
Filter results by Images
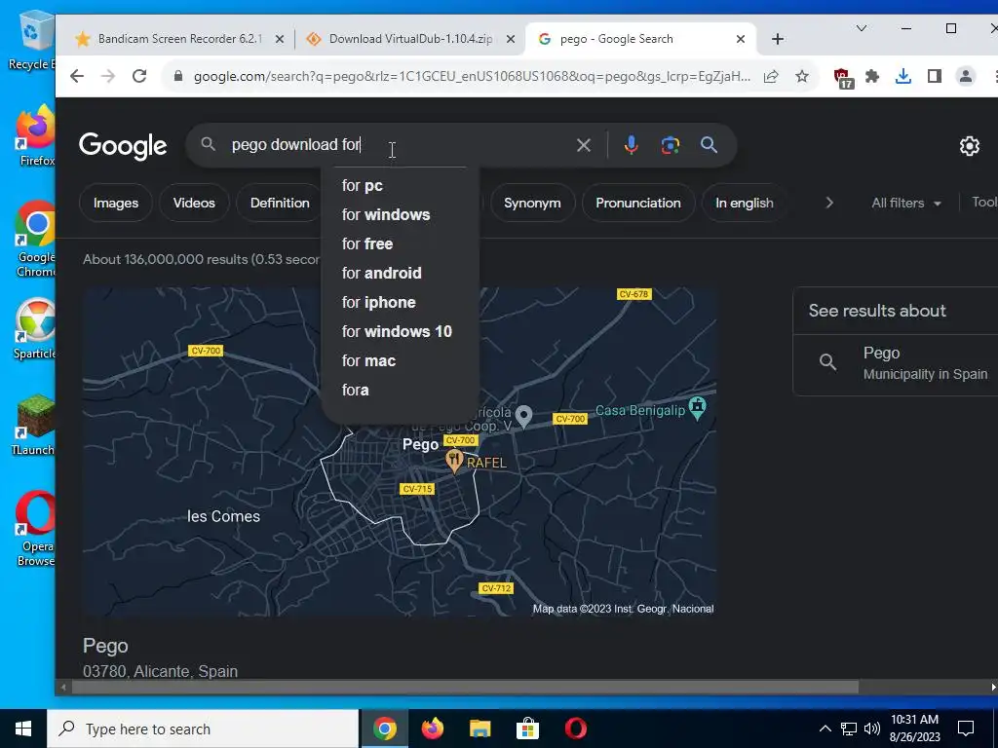tap(116, 203)
